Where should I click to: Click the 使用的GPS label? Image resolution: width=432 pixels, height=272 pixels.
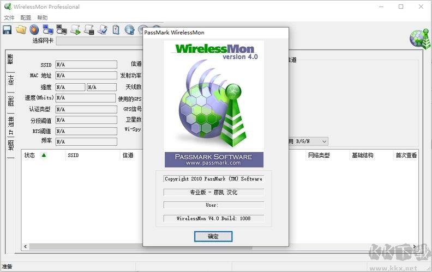[130, 99]
